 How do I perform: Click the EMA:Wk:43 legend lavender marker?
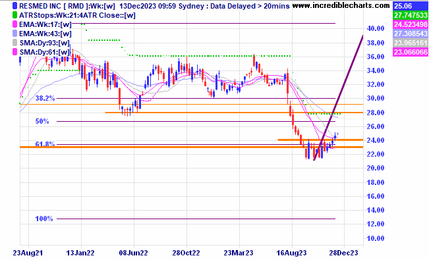[x=14, y=34]
